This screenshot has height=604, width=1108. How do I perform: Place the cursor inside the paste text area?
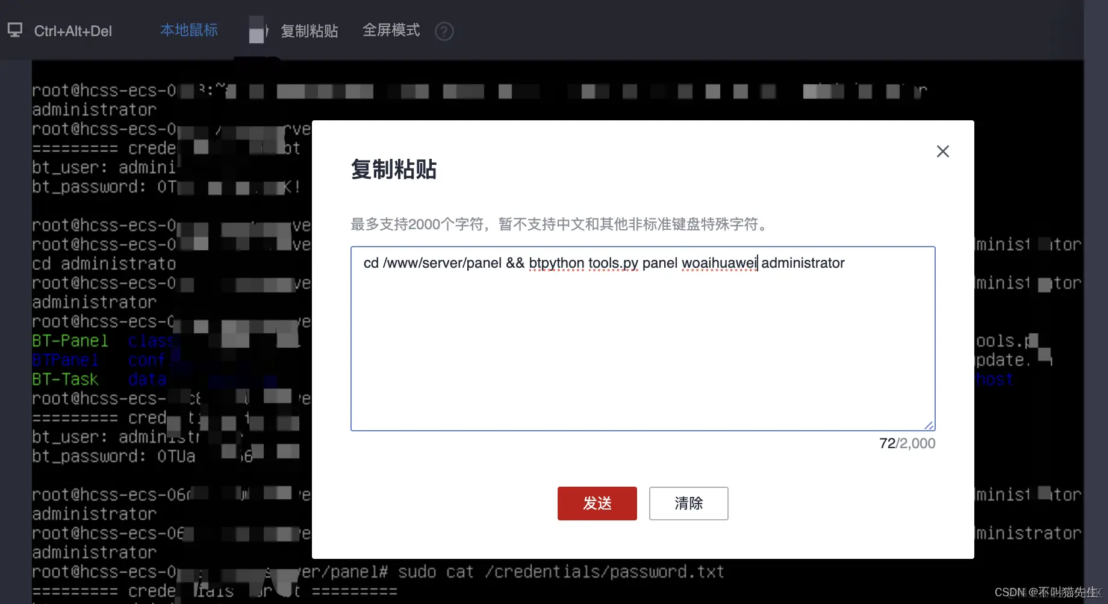tap(641, 337)
